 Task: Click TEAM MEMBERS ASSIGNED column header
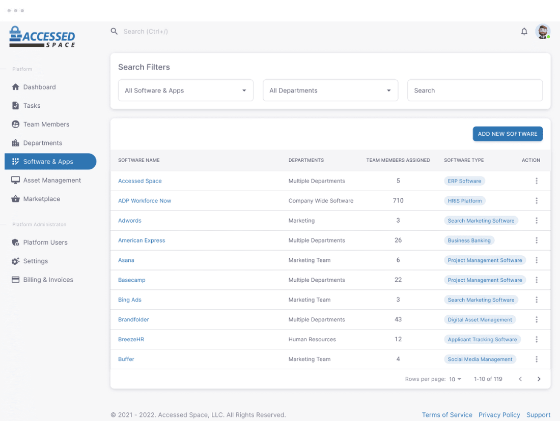click(x=398, y=160)
